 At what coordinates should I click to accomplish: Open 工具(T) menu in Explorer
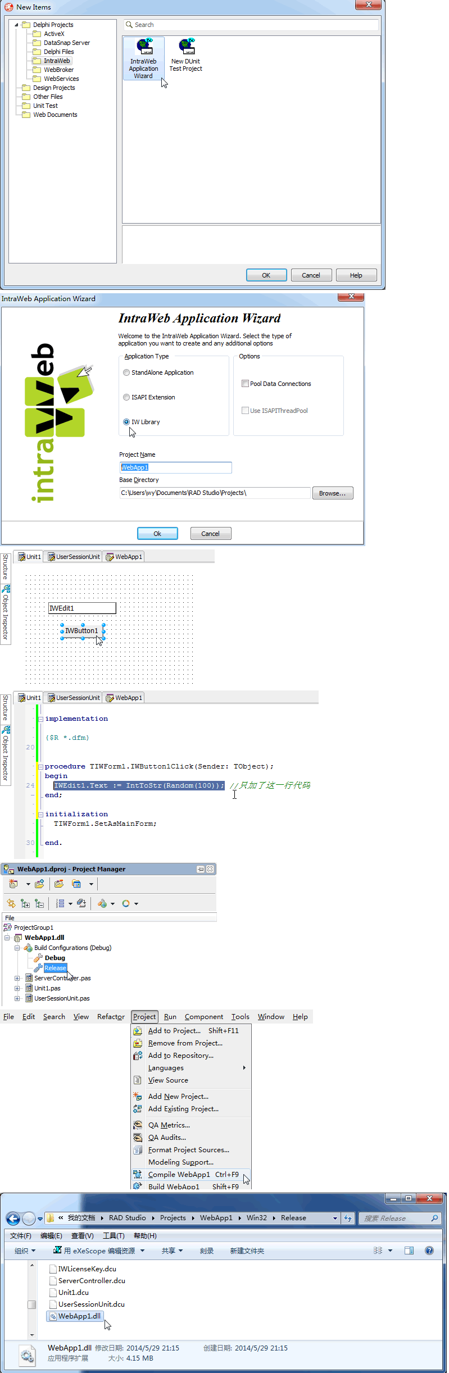[114, 1236]
